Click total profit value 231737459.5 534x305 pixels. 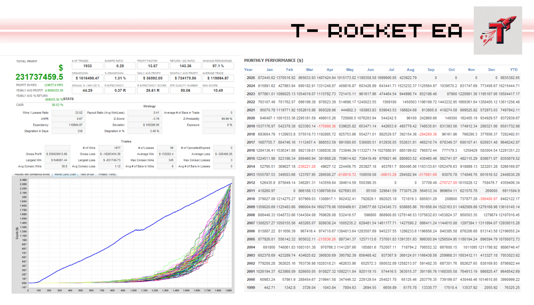click(x=39, y=77)
